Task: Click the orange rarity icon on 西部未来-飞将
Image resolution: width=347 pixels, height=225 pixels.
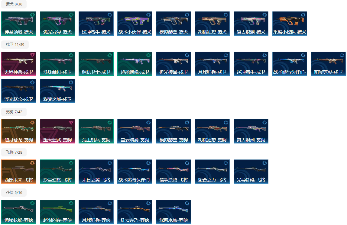Action: click(x=32, y=163)
